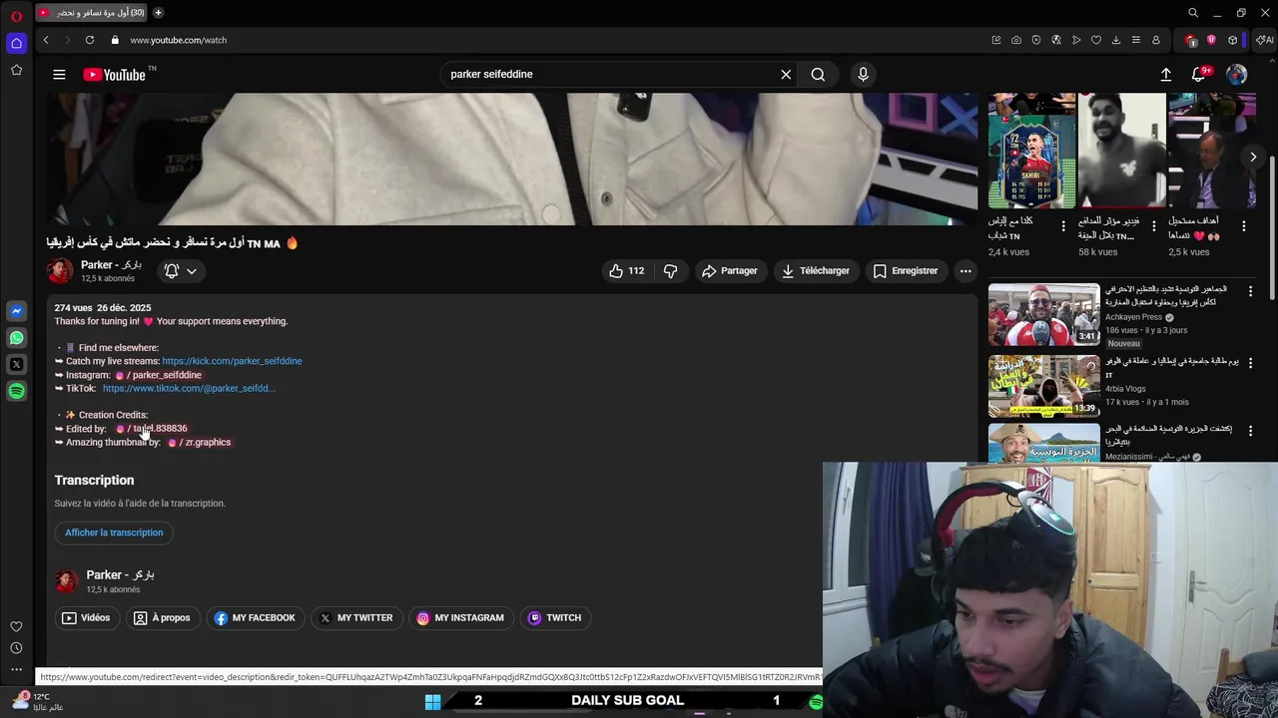Open options for 4rbia Vlogs video

(1250, 363)
